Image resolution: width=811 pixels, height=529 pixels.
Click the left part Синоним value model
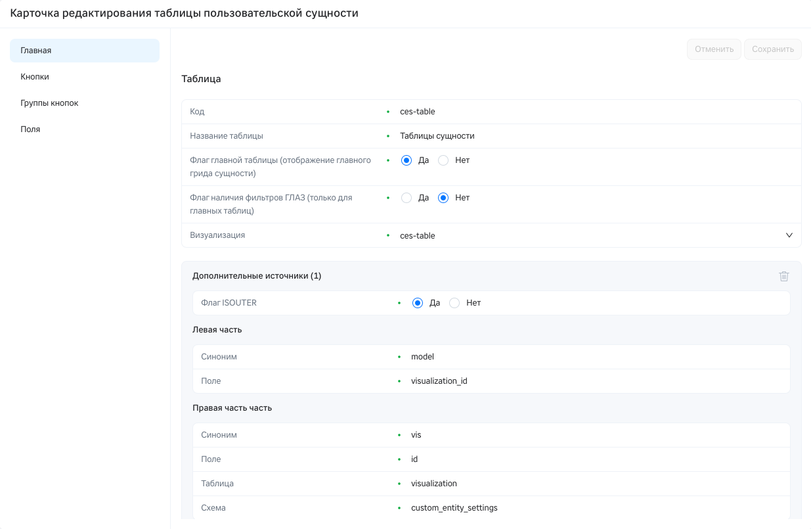click(423, 357)
